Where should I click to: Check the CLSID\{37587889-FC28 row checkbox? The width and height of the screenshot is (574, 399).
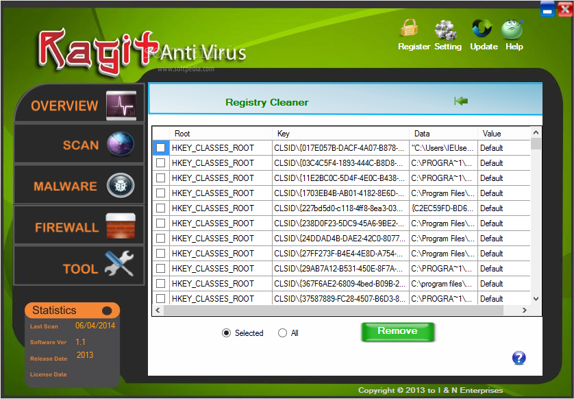coord(161,298)
